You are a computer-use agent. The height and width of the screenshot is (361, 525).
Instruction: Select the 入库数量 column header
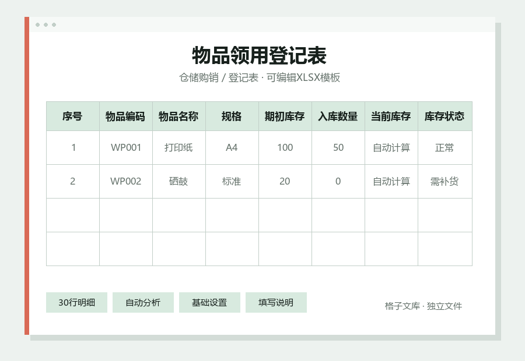pyautogui.click(x=338, y=116)
